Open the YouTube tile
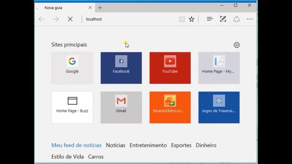 pyautogui.click(x=170, y=68)
